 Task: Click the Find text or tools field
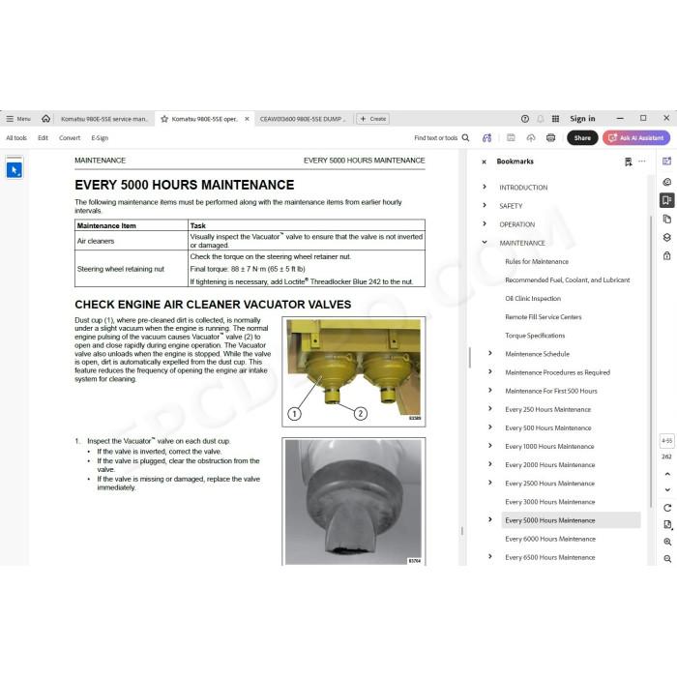[x=435, y=137]
